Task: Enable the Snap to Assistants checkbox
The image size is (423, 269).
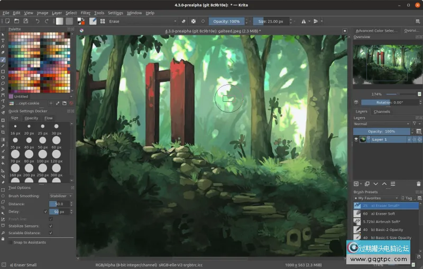Action: click(x=10, y=242)
